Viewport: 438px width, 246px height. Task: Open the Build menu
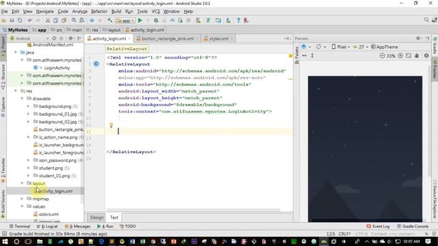116,12
